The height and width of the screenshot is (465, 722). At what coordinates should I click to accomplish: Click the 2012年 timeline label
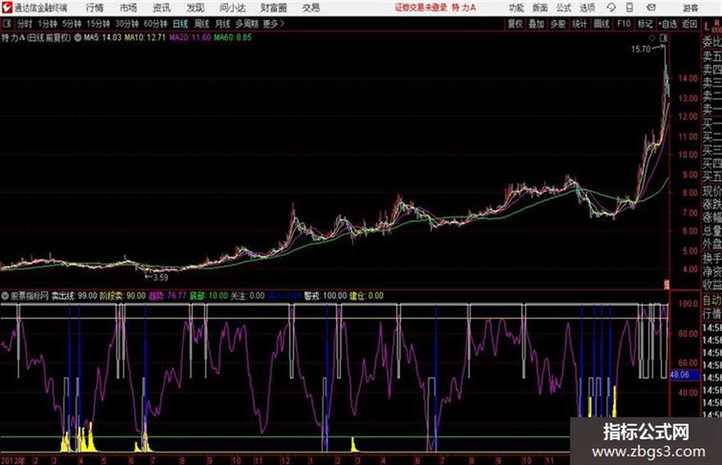13,460
